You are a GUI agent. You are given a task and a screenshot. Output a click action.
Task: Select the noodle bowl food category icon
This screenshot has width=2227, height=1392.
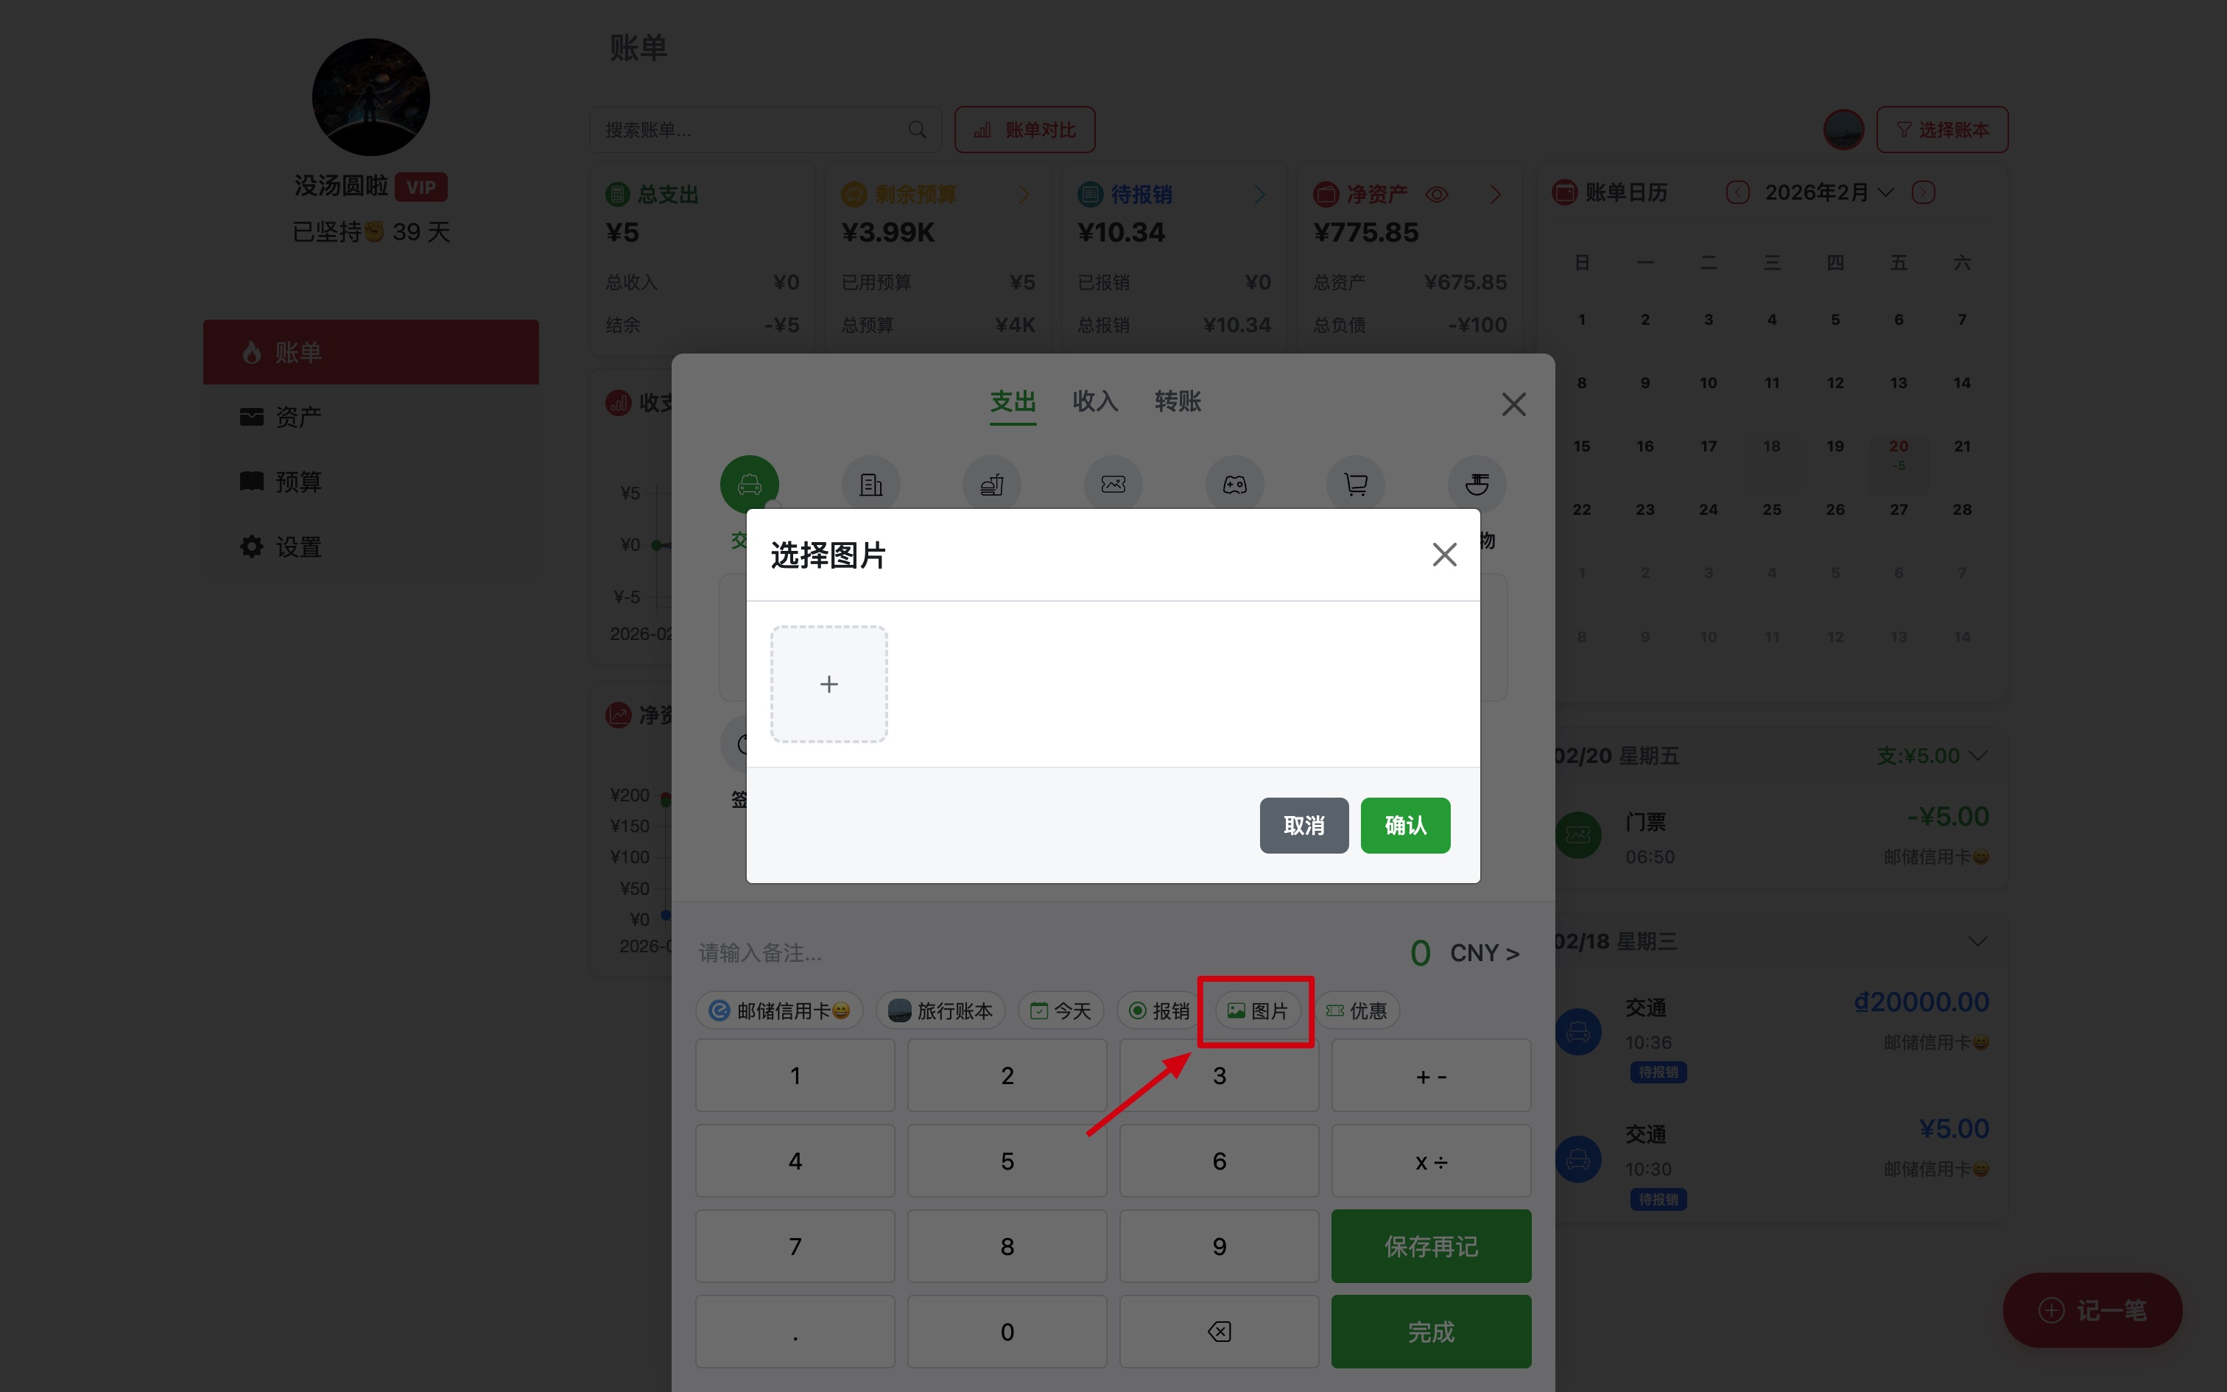click(x=1477, y=483)
